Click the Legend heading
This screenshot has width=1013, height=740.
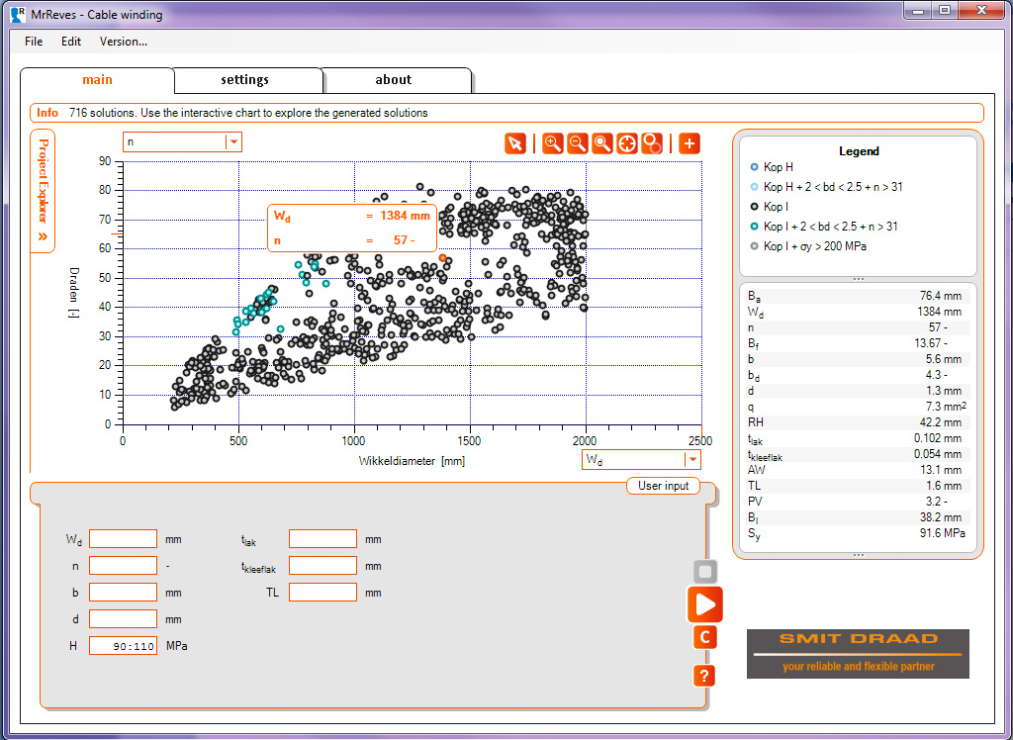tap(859, 151)
